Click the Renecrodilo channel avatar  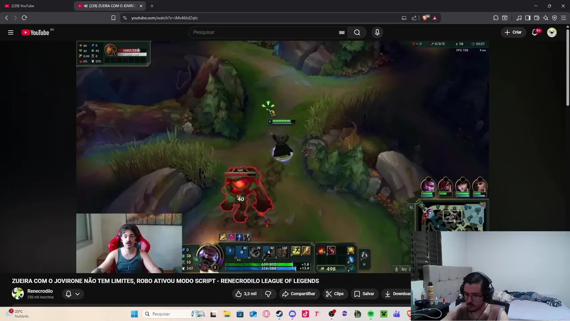coord(18,293)
